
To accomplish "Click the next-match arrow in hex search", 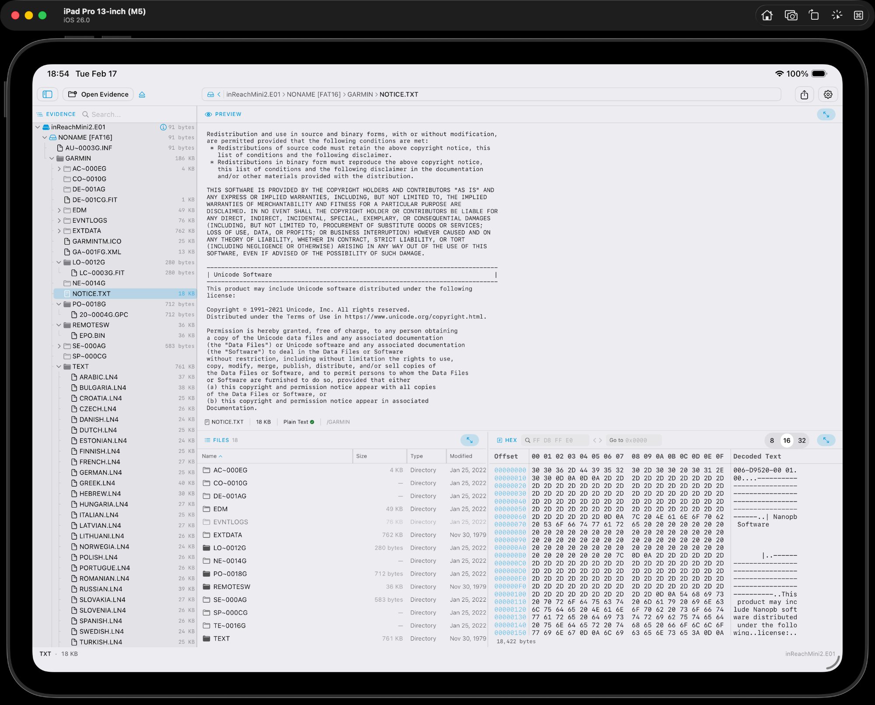I will (600, 441).
